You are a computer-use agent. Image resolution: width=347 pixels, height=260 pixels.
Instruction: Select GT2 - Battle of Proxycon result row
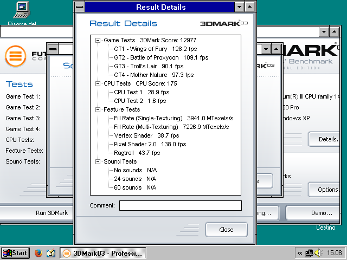[161, 57]
